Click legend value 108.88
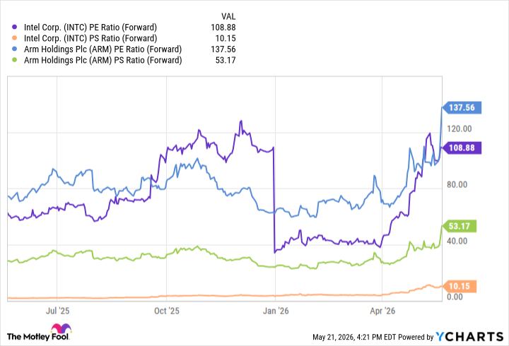The image size is (509, 346). [223, 28]
